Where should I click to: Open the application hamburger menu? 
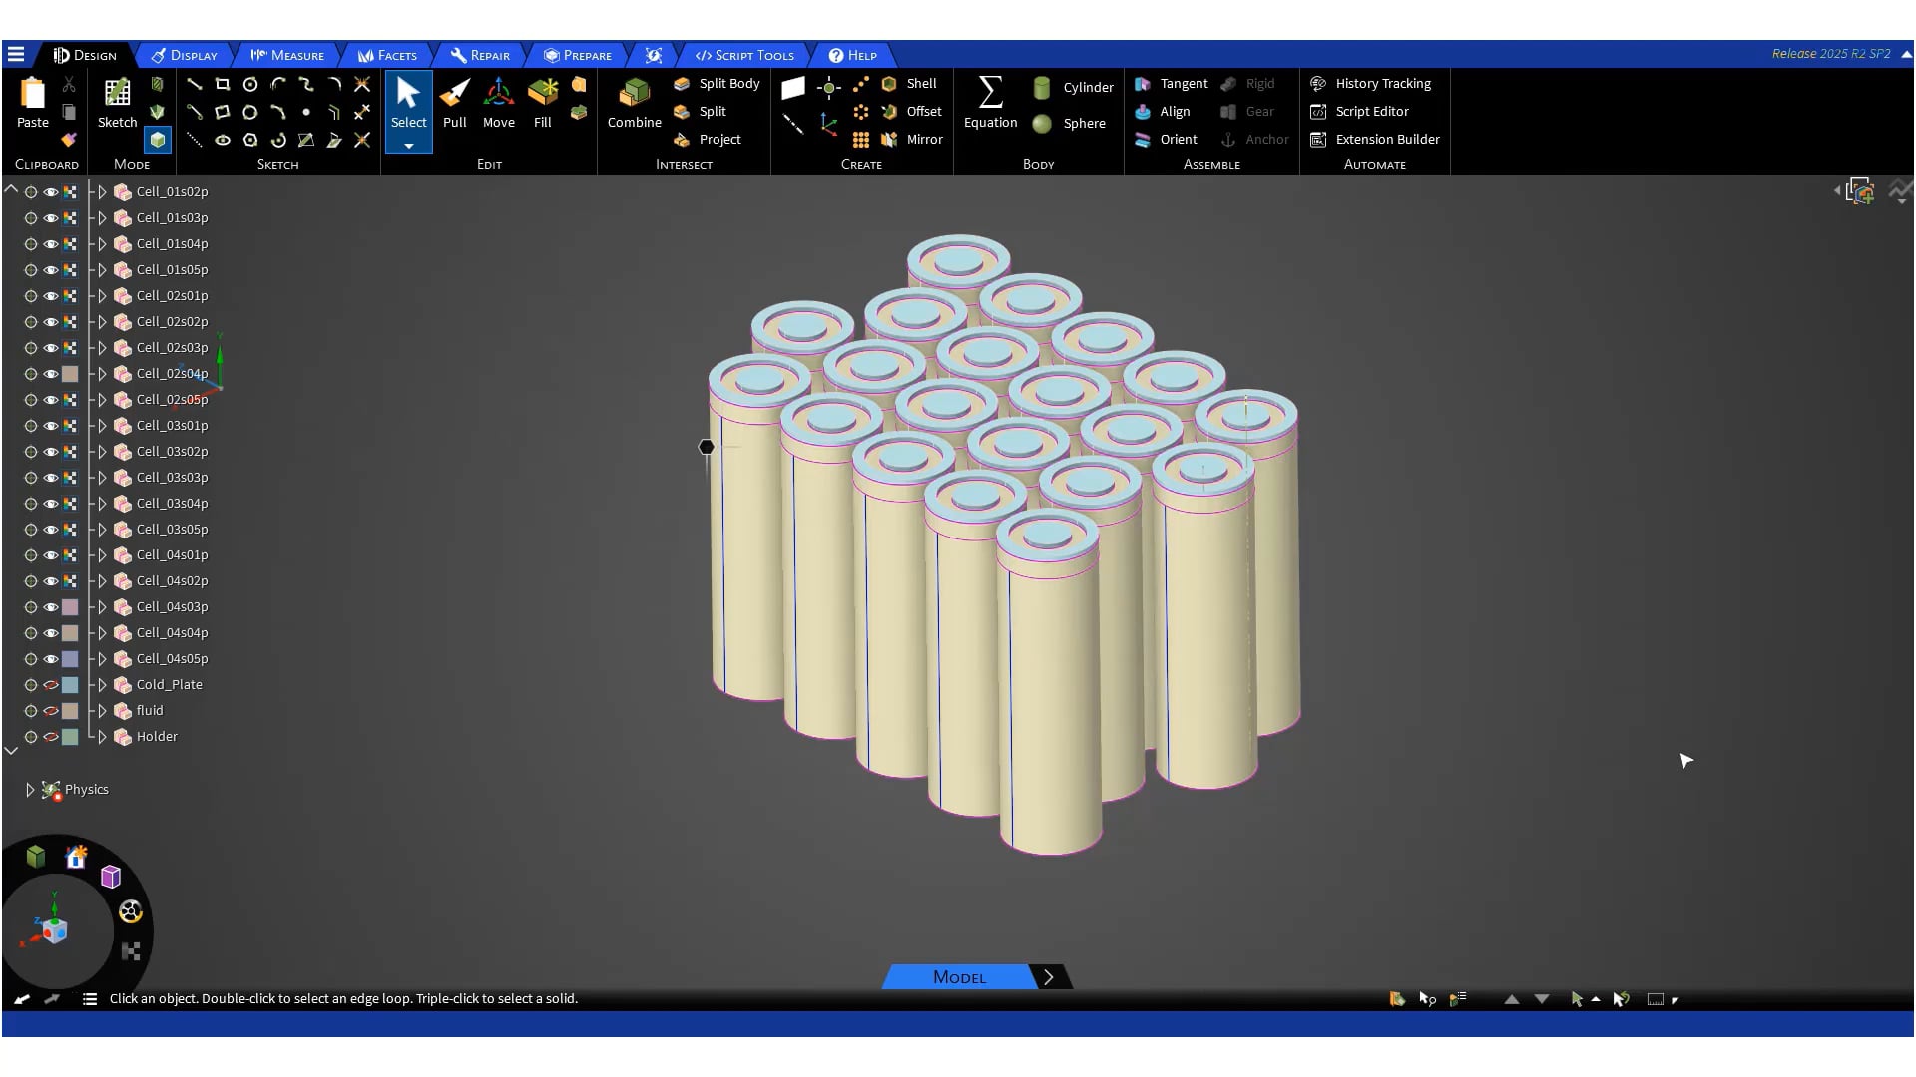(16, 55)
